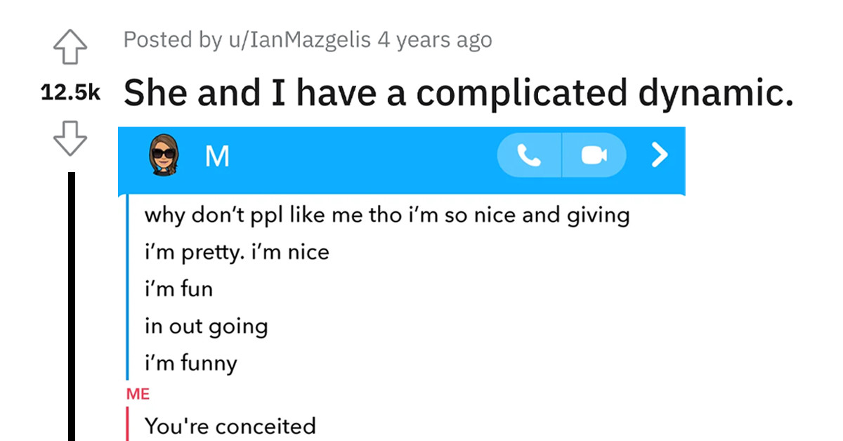Select the contact name M
The height and width of the screenshot is (441, 843).
(218, 154)
